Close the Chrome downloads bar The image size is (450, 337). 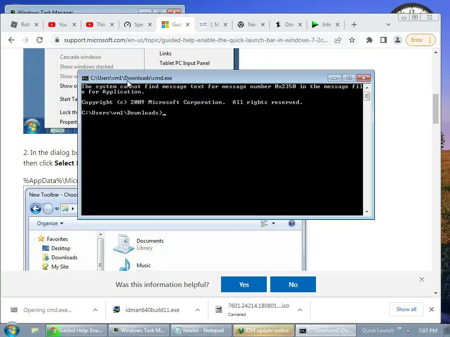click(432, 309)
